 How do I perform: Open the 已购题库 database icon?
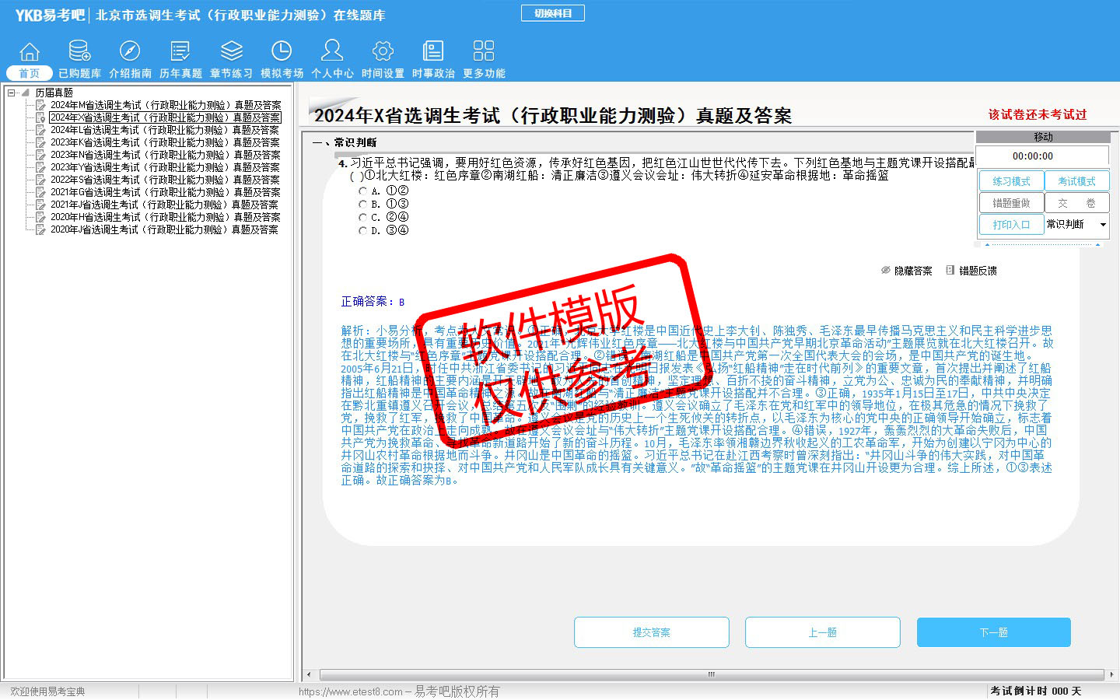click(79, 52)
